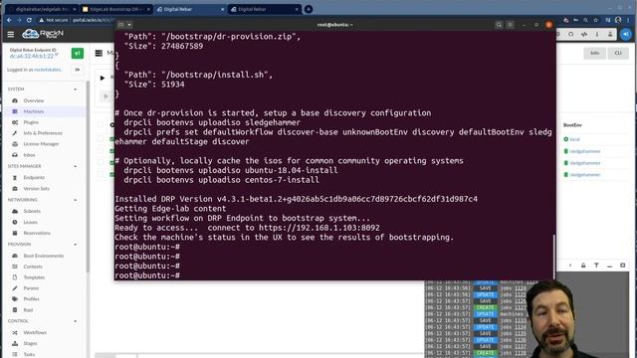Click the Info button

click(x=594, y=53)
